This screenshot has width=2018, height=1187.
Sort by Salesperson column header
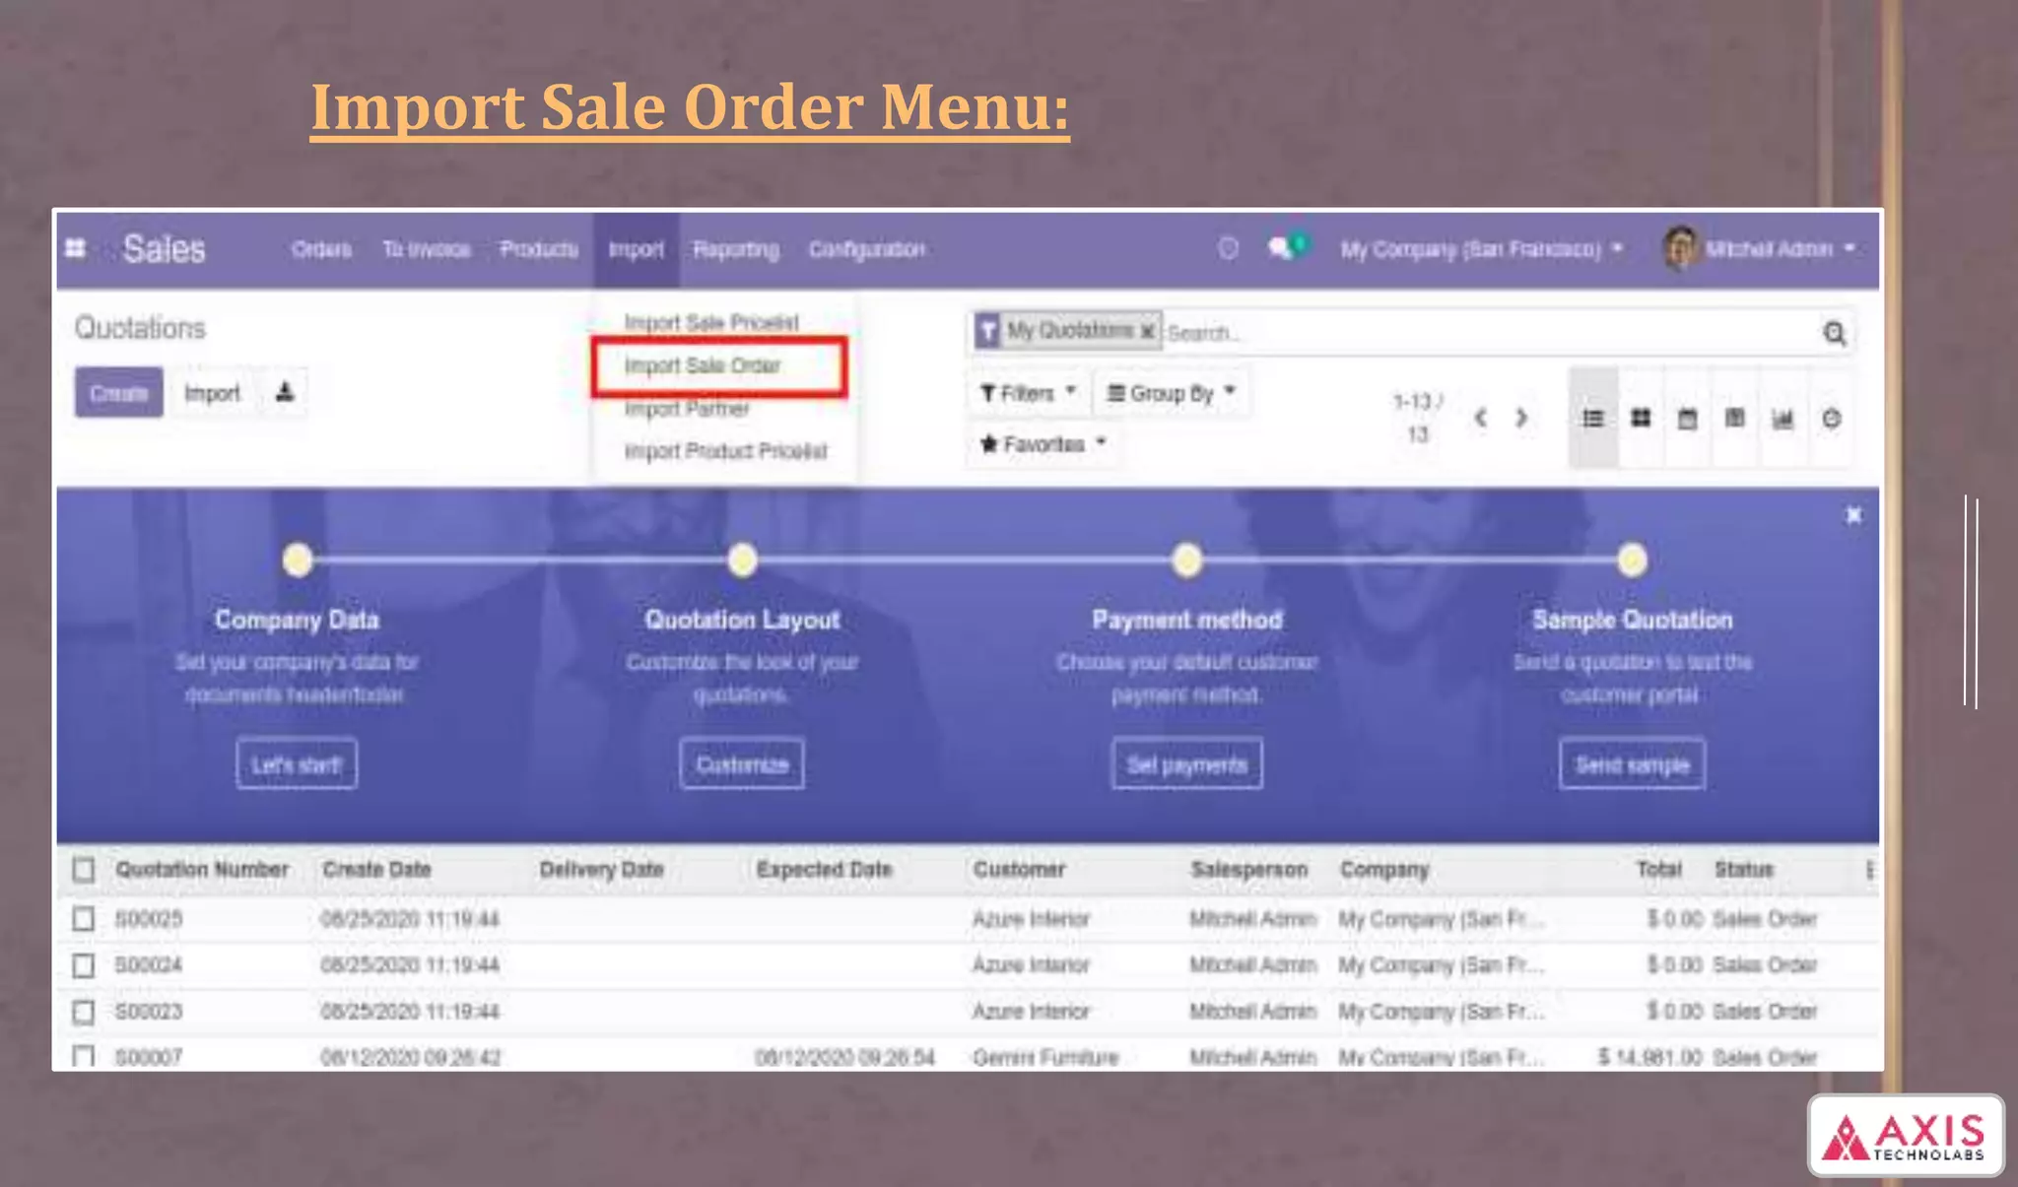[x=1248, y=869]
